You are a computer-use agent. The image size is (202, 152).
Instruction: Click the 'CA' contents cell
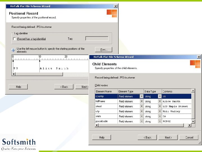tap(177, 116)
